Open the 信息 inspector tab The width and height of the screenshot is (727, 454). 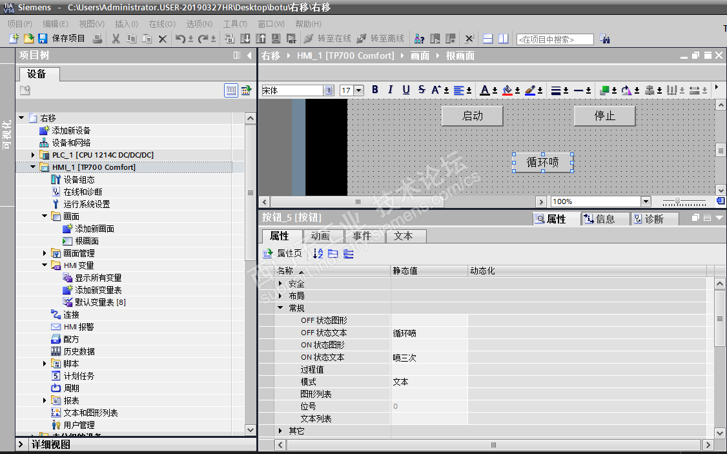click(x=606, y=219)
